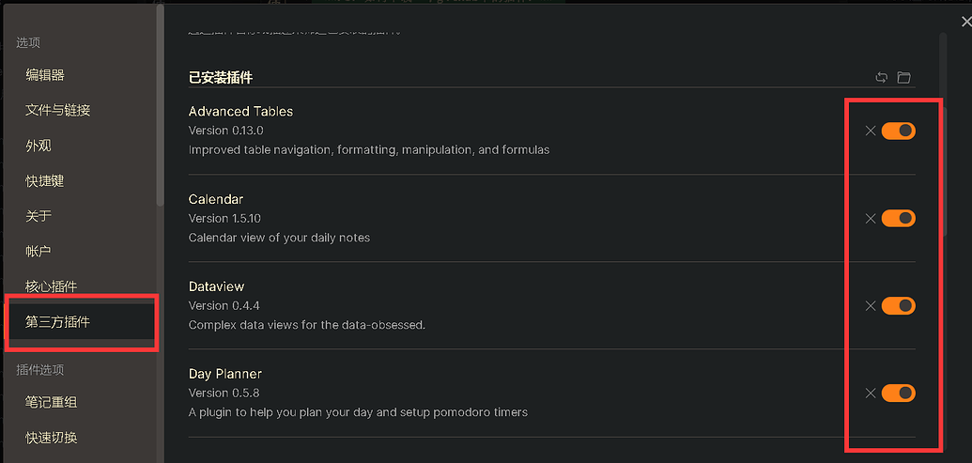972x463 pixels.
Task: Uninstall the Calendar plugin with its X
Action: pos(871,218)
